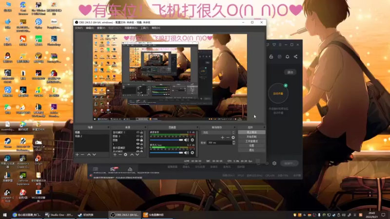Viewport: 390px width, 219px height.
Task: Toggle the lock on 显示器捕获 source
Action: [x=141, y=148]
